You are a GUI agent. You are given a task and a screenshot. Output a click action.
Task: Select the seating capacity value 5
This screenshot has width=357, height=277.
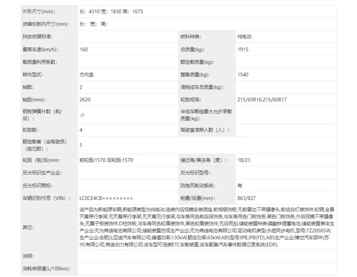[81, 145]
